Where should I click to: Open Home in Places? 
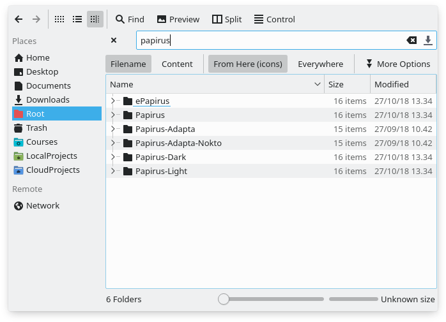57,57
